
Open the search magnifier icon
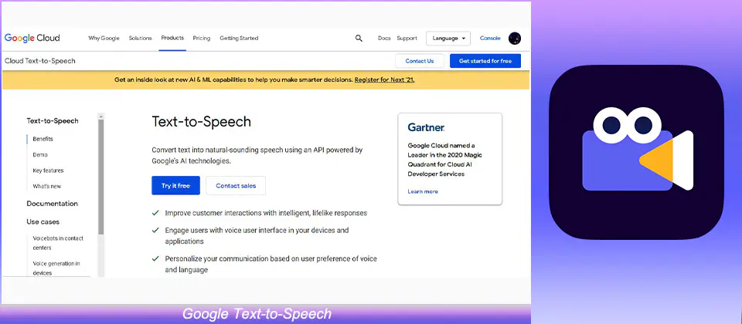359,39
